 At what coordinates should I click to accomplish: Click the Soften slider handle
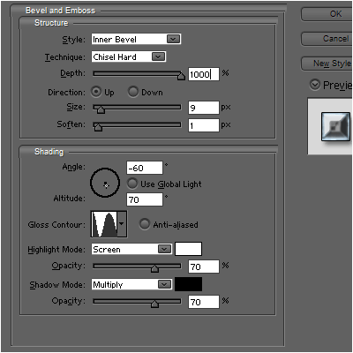click(98, 127)
